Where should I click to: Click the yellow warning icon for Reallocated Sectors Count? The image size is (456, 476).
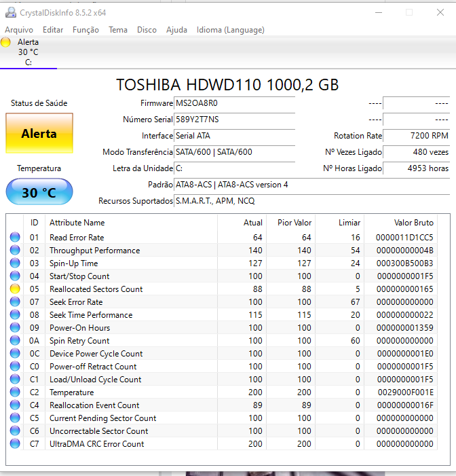click(15, 289)
